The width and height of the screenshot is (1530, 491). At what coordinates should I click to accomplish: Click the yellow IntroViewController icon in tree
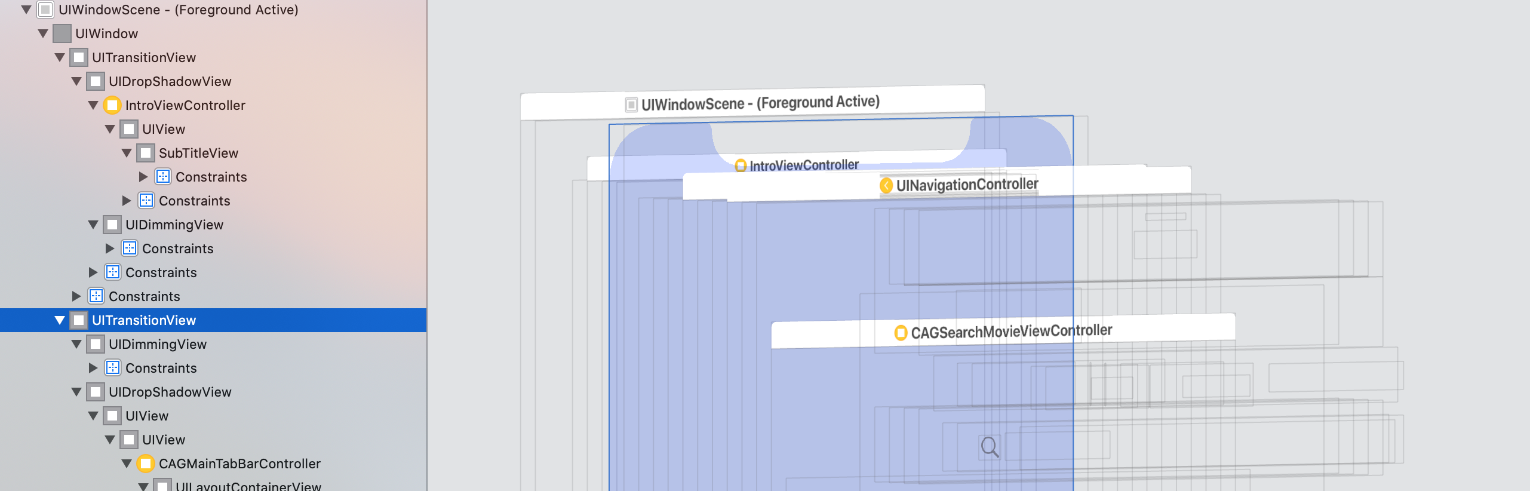[x=112, y=105]
